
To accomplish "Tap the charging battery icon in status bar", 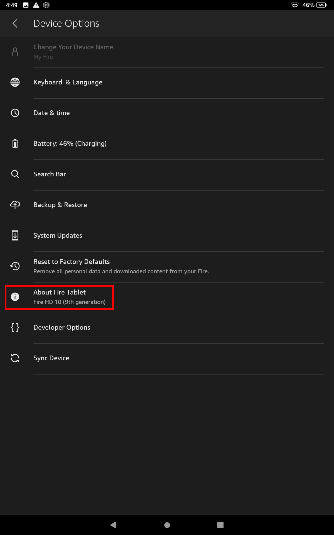I will point(321,5).
